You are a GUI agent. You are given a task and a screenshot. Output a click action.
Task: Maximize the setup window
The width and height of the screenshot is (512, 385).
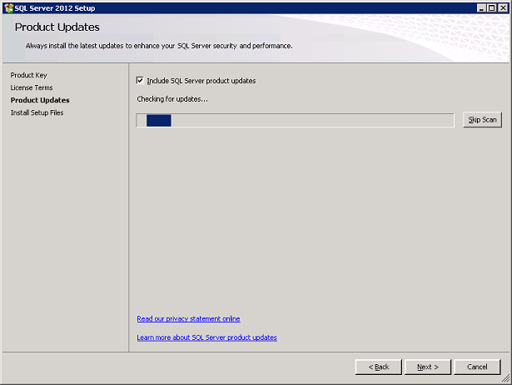pyautogui.click(x=491, y=8)
